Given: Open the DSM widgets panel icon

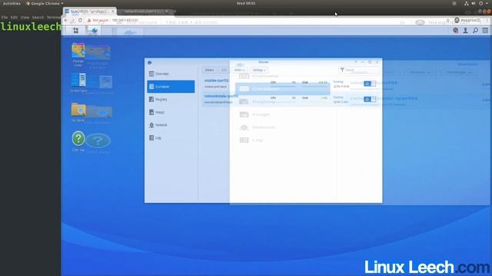Looking at the screenshot, I should 485,31.
